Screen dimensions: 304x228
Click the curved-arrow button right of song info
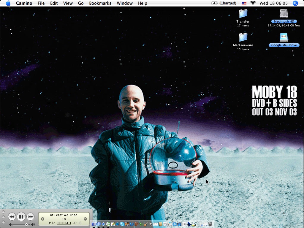pyautogui.click(x=85, y=219)
